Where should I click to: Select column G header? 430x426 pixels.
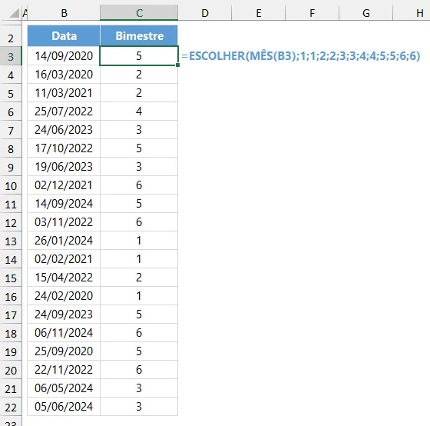pyautogui.click(x=365, y=13)
